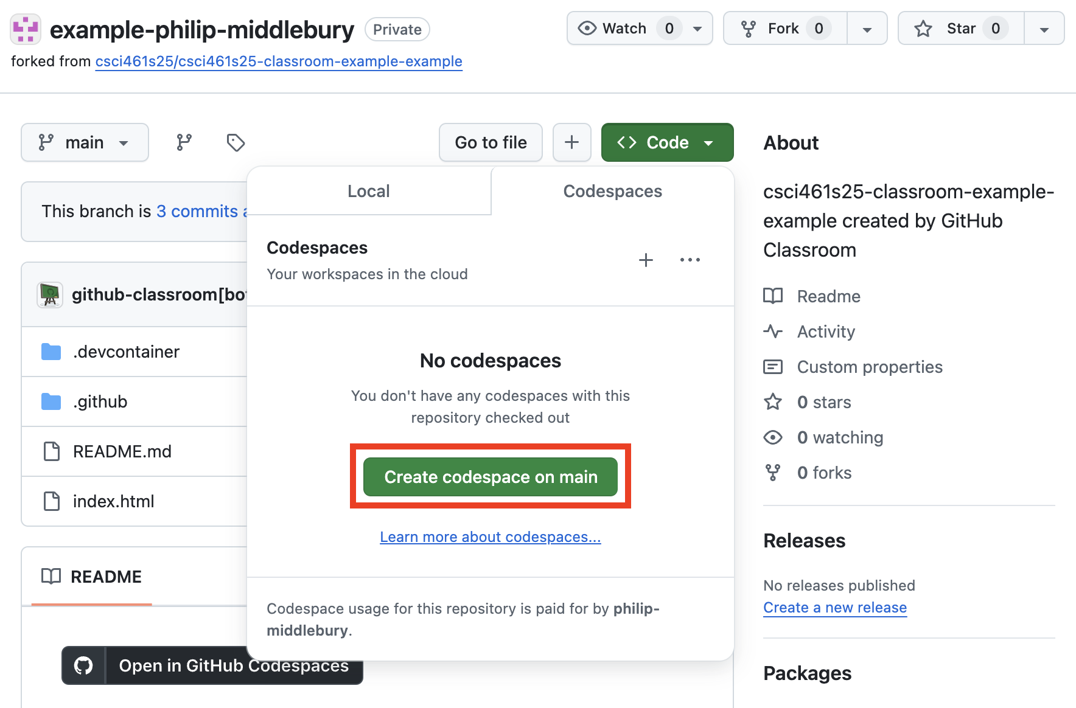Image resolution: width=1076 pixels, height=708 pixels.
Task: Switch to the Local tab
Action: [369, 191]
